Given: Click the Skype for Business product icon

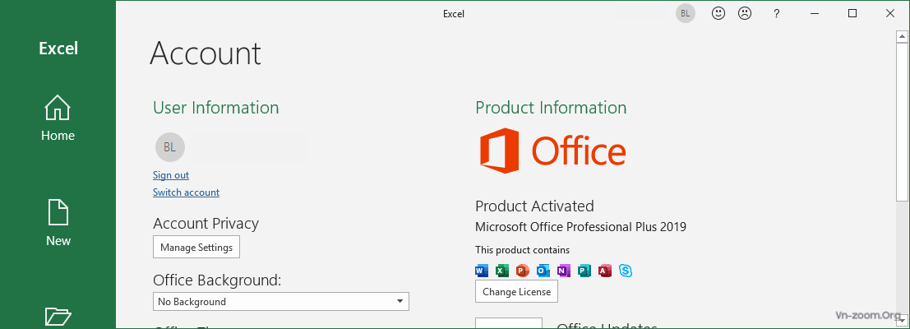Looking at the screenshot, I should click(625, 271).
